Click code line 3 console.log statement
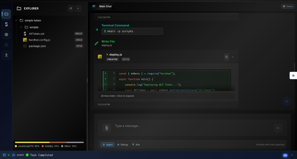 point(153,85)
